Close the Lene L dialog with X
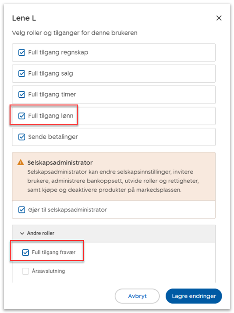Viewport: 234px width, 313px height. tap(219, 18)
